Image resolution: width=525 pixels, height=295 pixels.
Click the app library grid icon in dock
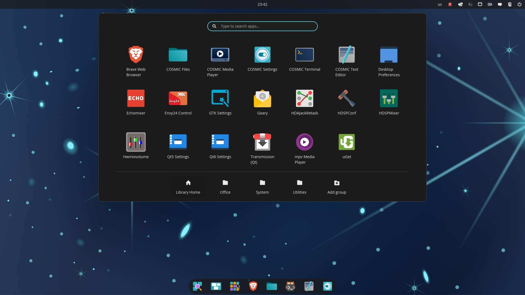235,286
